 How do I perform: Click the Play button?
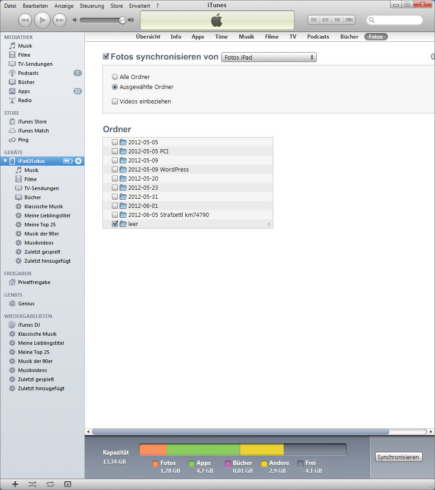point(42,20)
